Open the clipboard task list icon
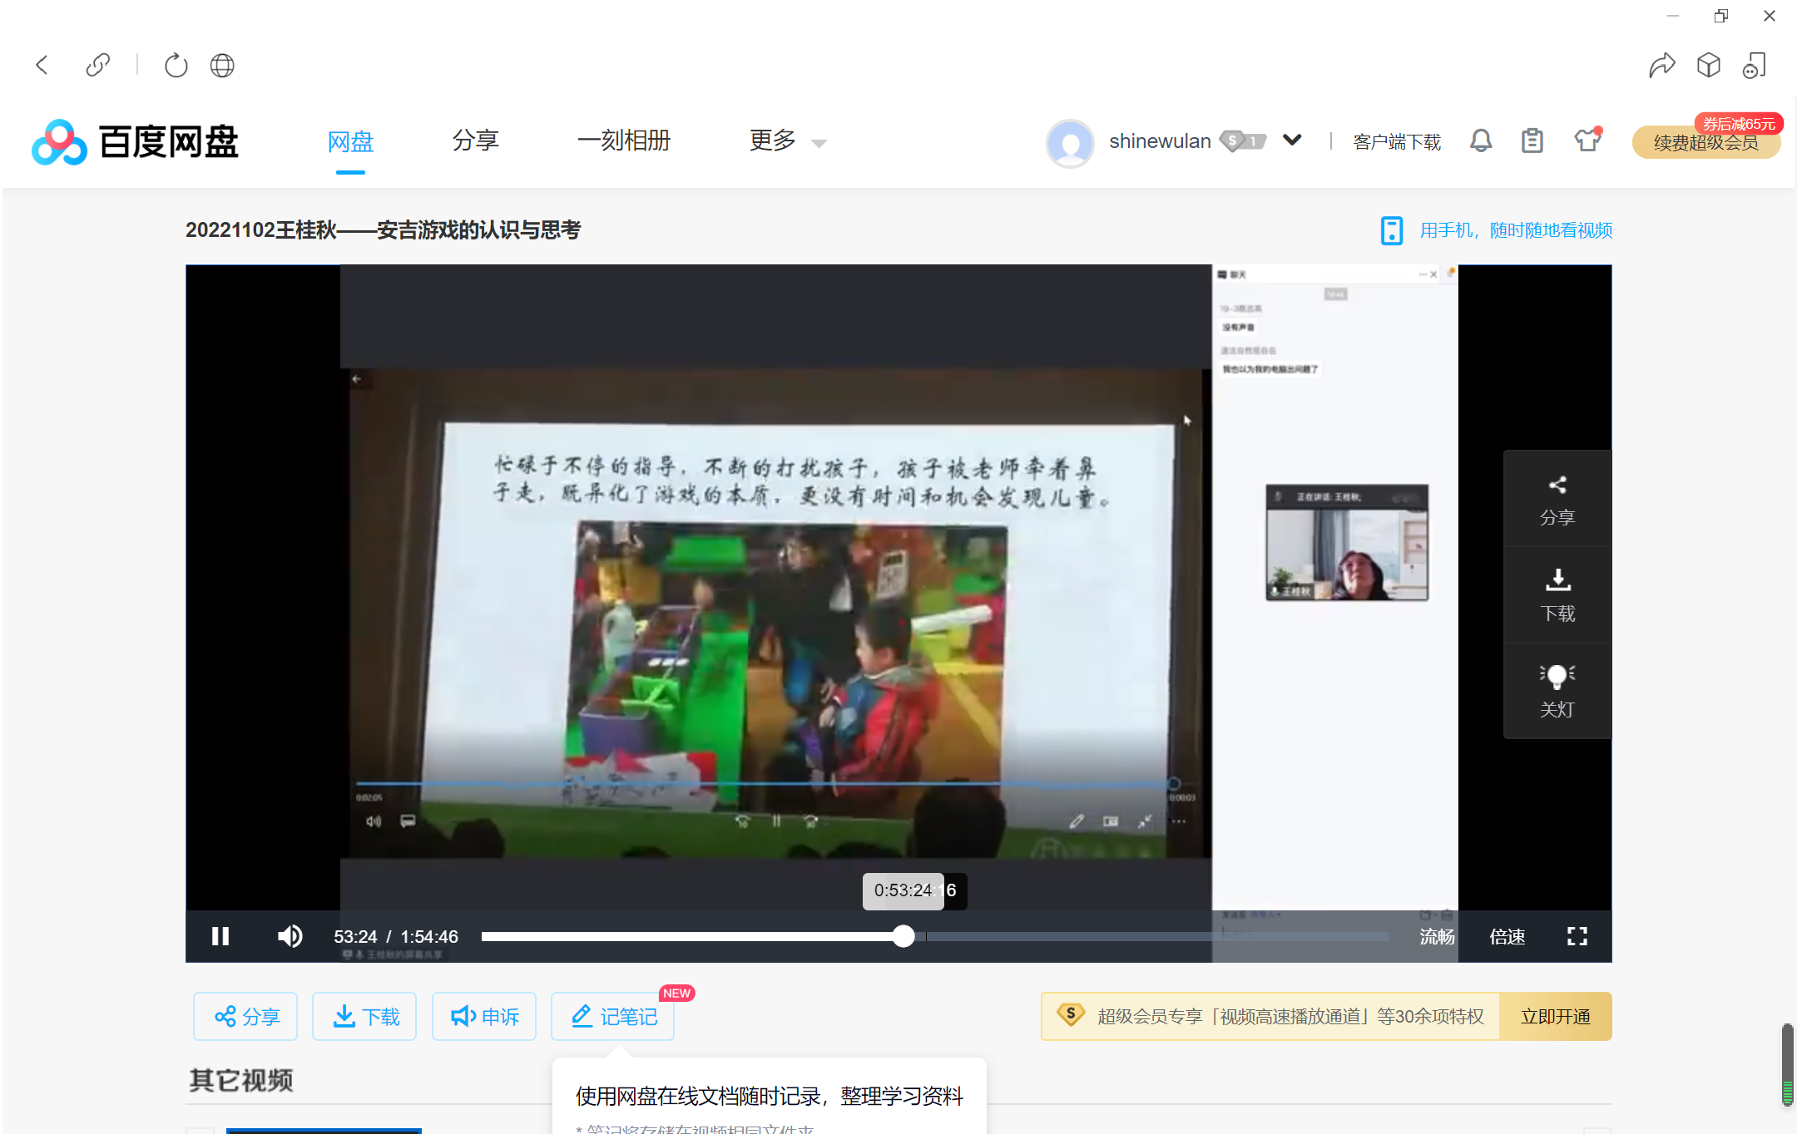Viewport: 1797px width, 1139px height. 1532,141
